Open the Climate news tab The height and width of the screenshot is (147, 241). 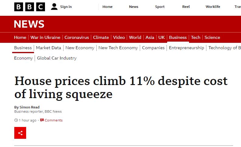click(x=101, y=37)
